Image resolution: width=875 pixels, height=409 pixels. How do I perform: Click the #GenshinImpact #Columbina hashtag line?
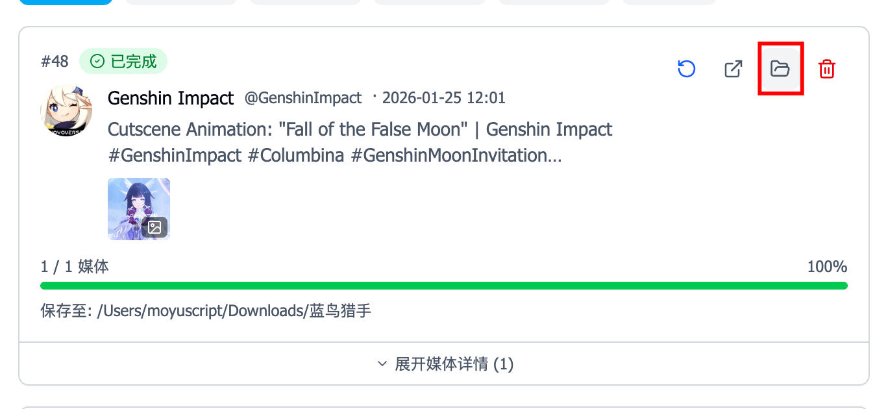pos(334,156)
